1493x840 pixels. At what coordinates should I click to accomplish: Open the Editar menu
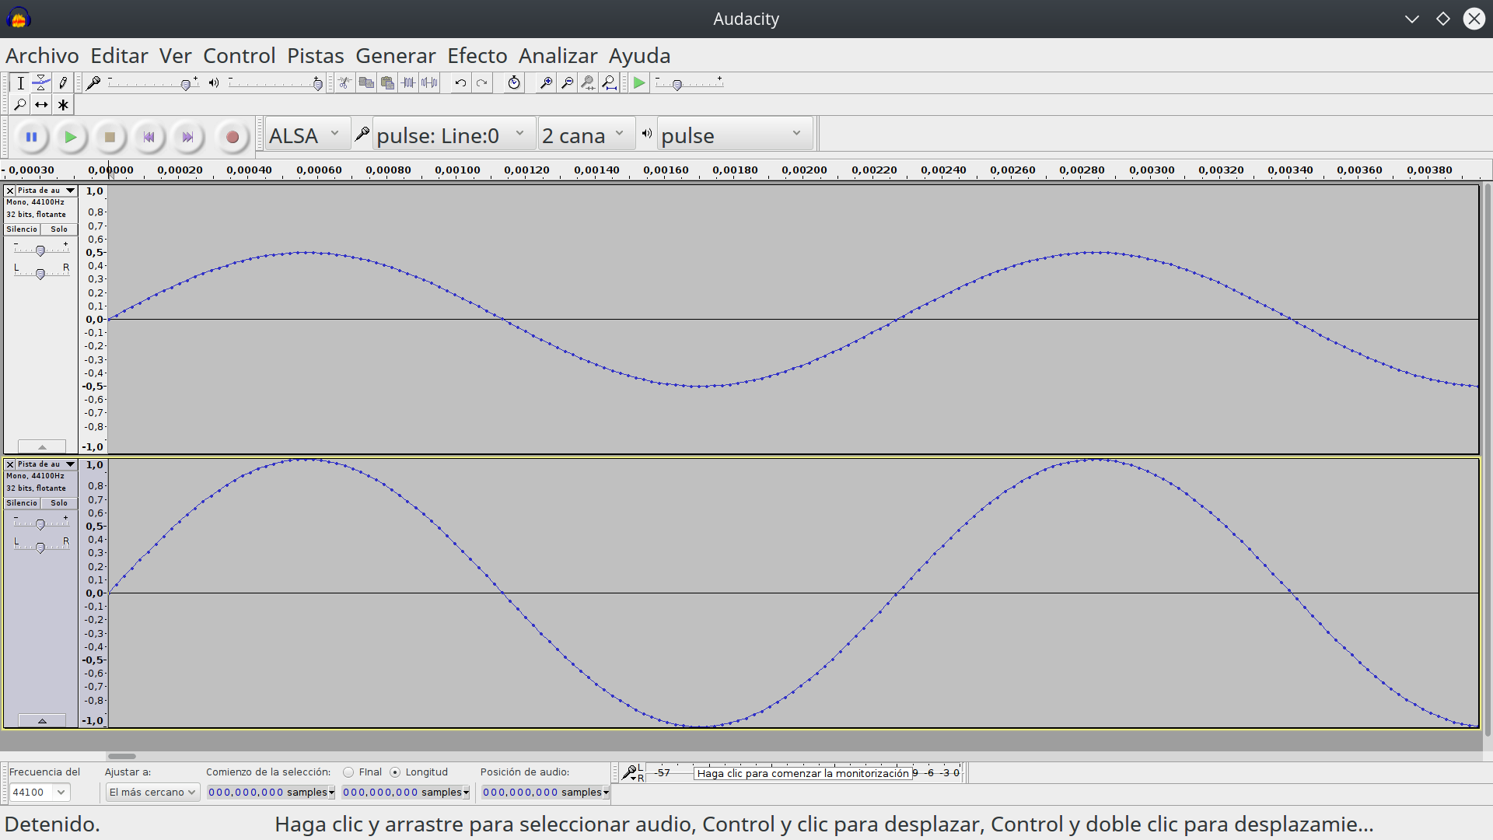[119, 56]
